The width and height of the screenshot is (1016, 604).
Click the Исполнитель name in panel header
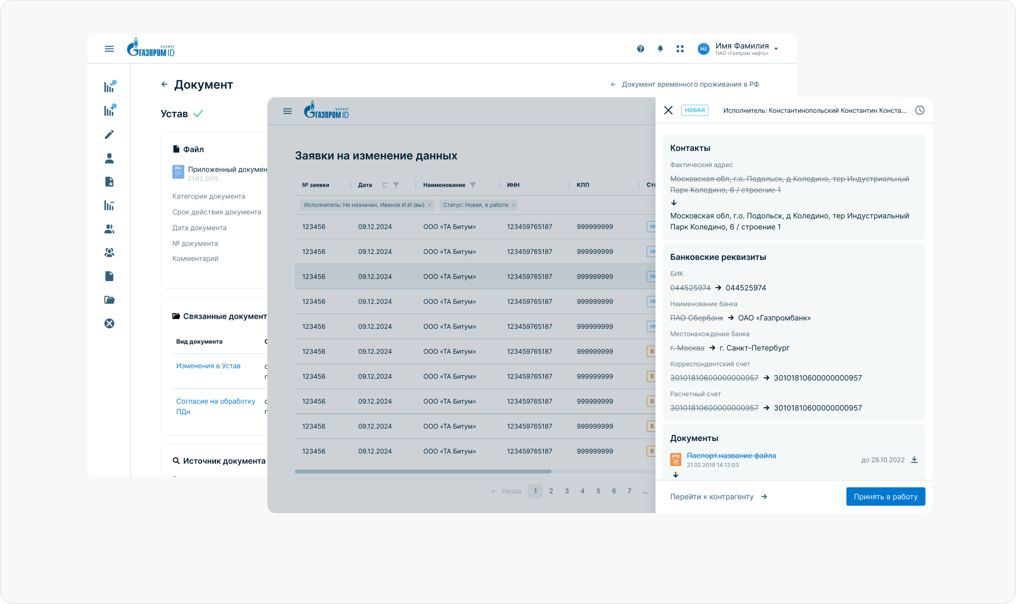coord(815,110)
